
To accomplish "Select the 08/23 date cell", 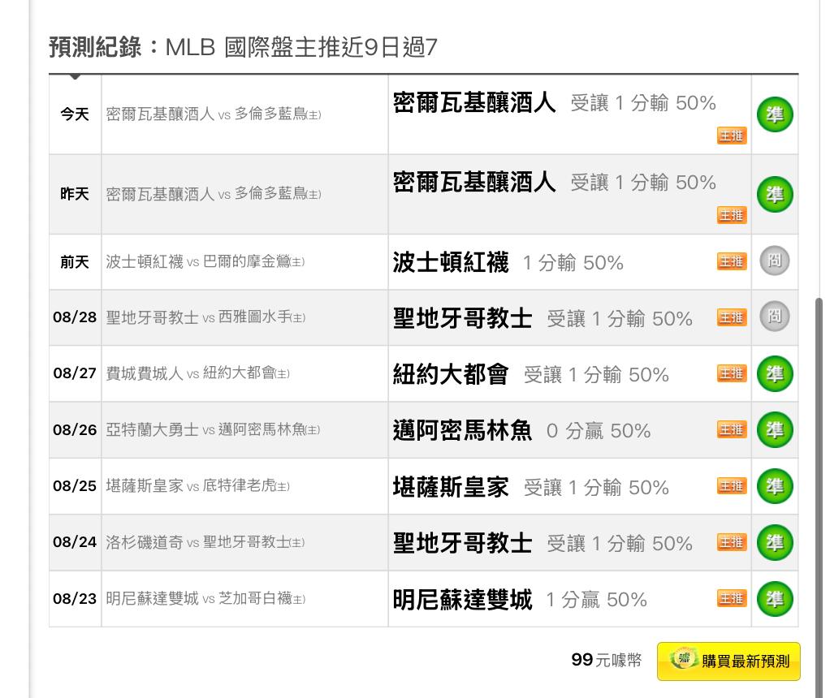I will [75, 598].
